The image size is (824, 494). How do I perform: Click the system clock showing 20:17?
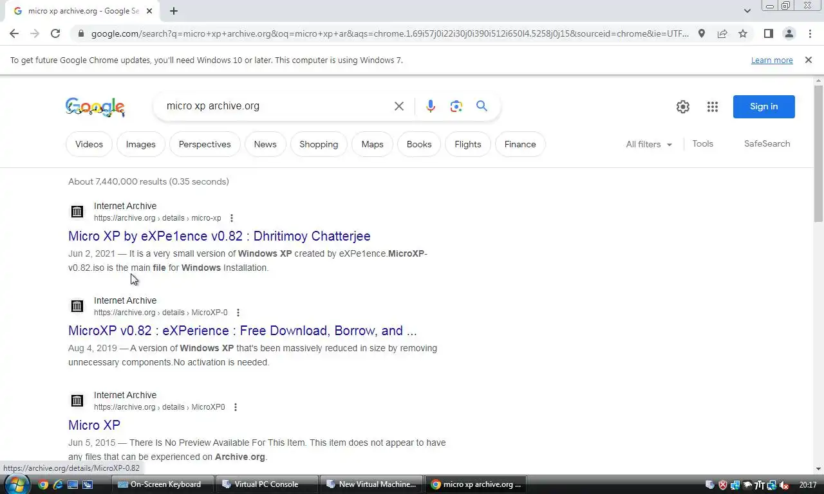(x=808, y=485)
